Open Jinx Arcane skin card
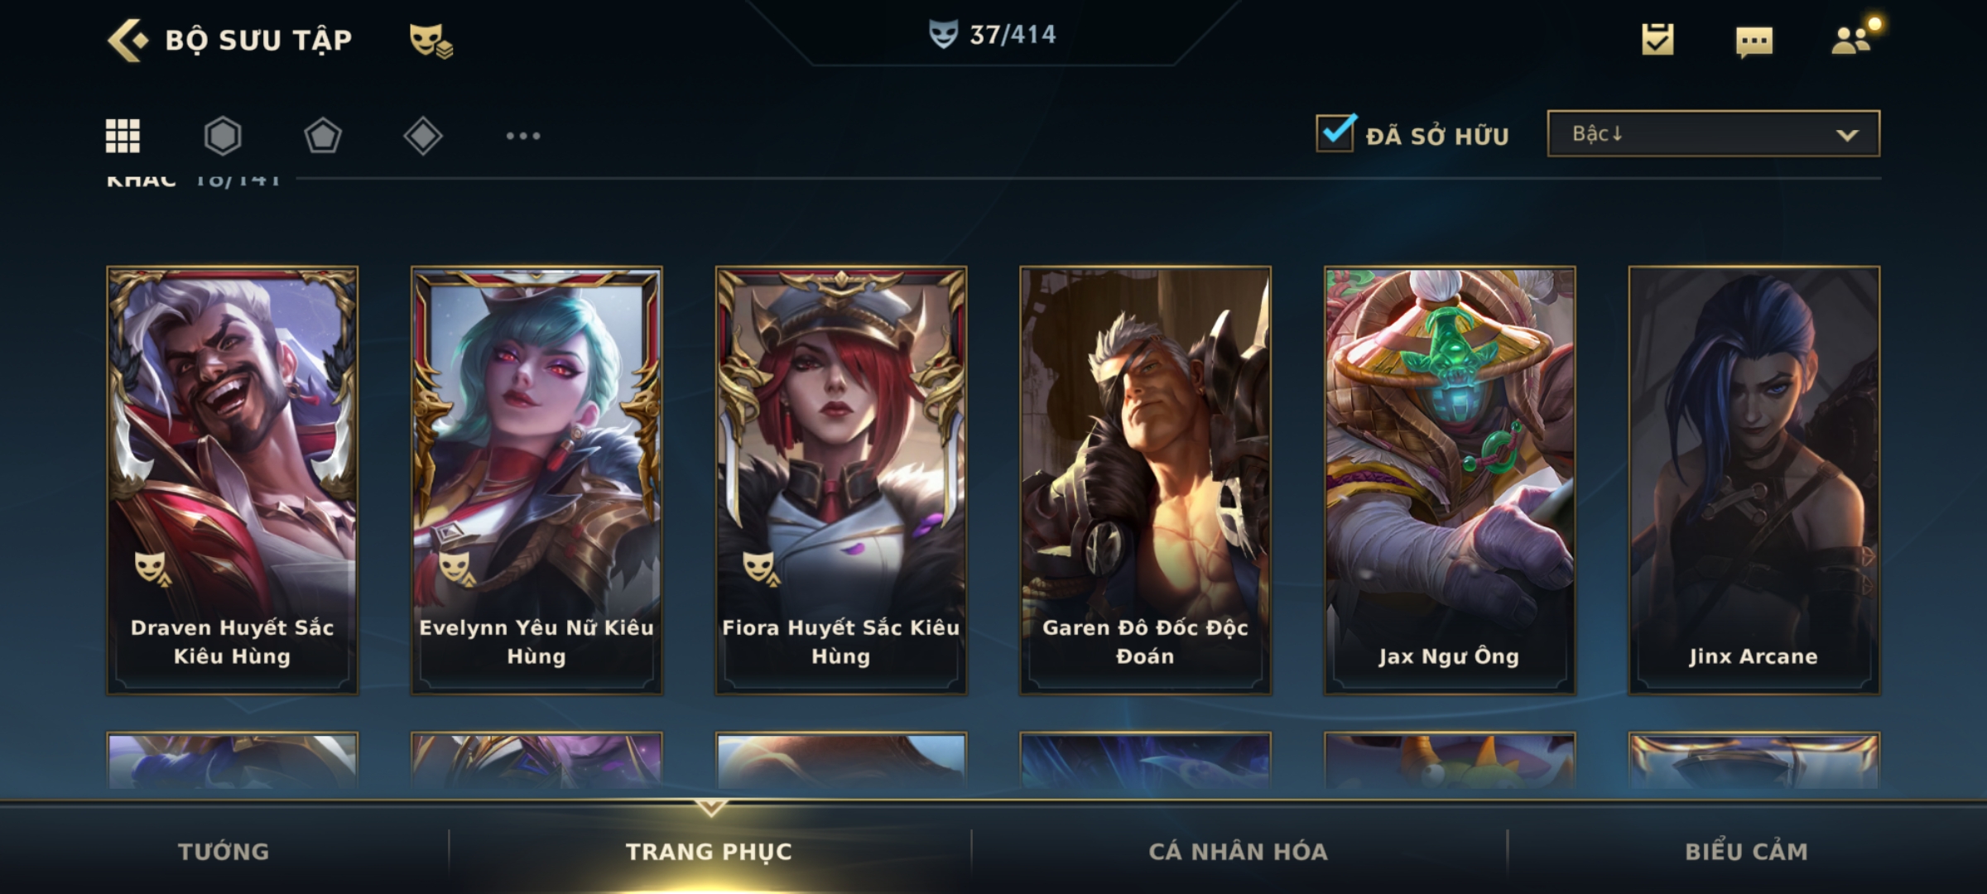 coord(1754,480)
